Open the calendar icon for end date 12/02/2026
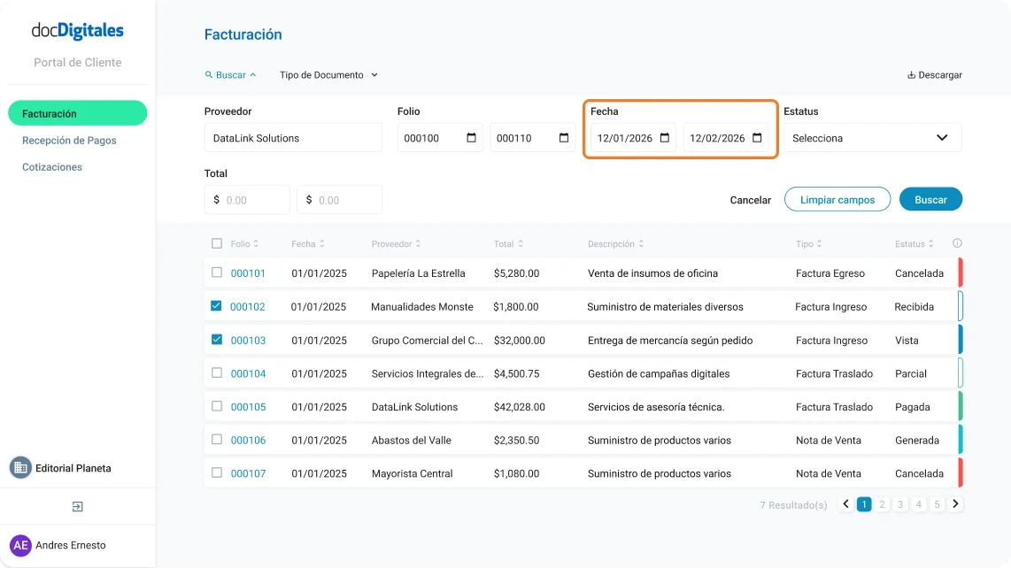 click(755, 138)
